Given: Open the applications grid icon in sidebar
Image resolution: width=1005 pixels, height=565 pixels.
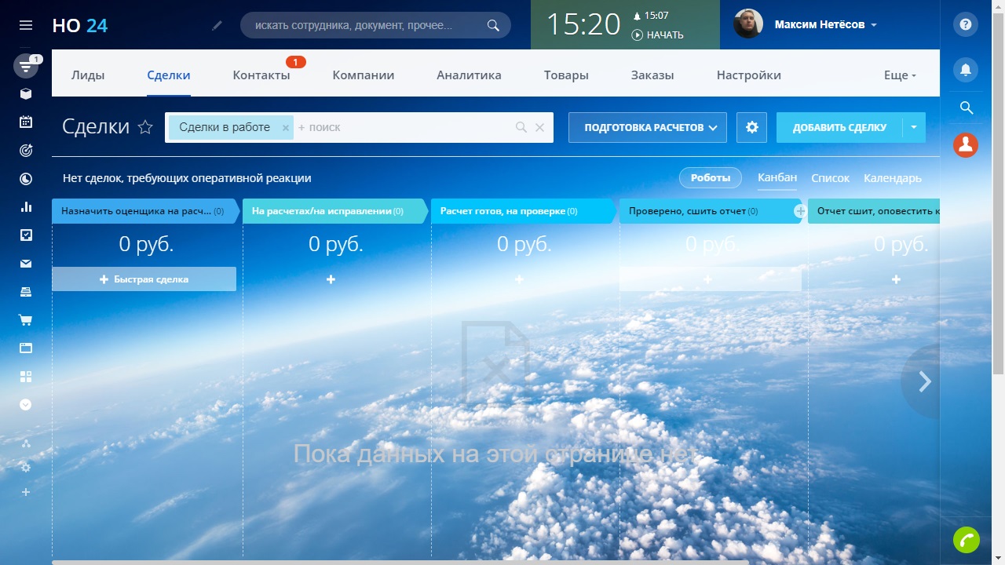Looking at the screenshot, I should [x=26, y=377].
